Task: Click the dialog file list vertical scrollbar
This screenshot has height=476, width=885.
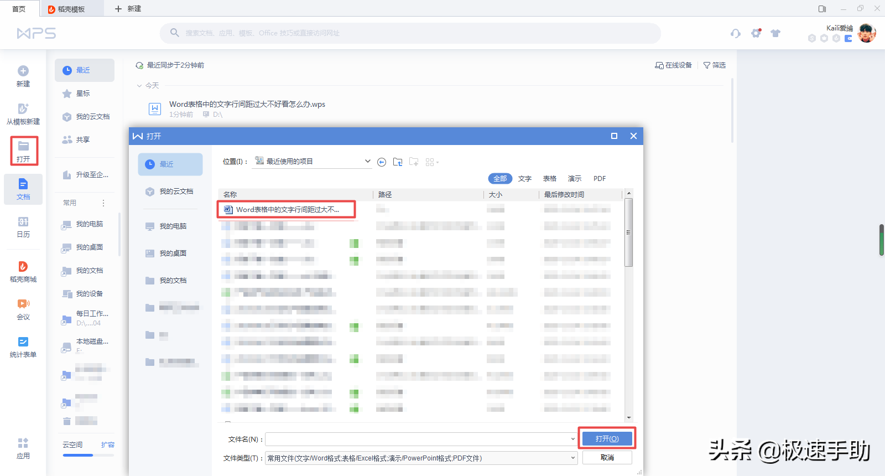Action: click(x=628, y=232)
